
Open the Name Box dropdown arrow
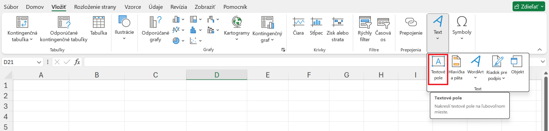tap(39, 62)
